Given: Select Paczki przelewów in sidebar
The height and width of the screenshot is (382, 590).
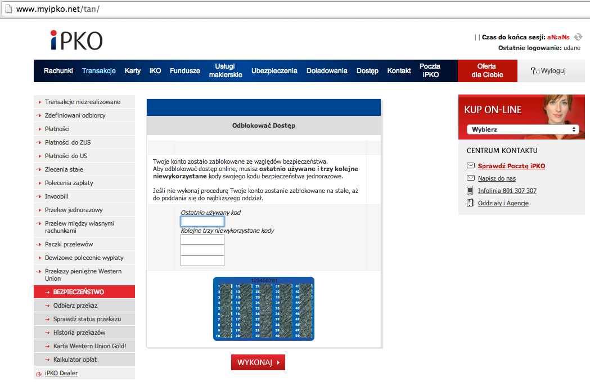Looking at the screenshot, I should (84, 244).
